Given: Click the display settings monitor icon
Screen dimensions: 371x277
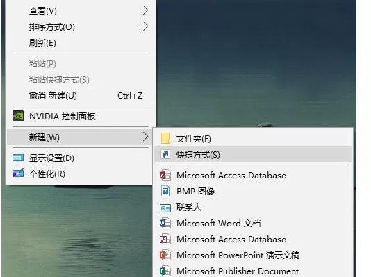Looking at the screenshot, I should 18,158.
